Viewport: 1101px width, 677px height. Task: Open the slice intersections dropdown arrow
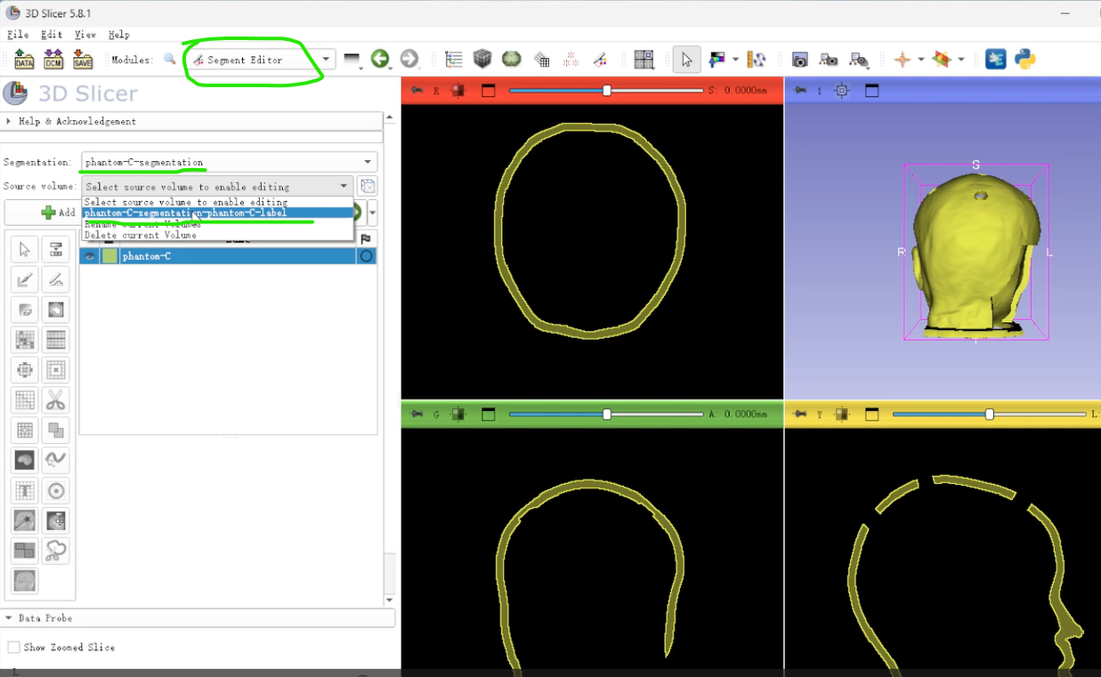tap(961, 60)
